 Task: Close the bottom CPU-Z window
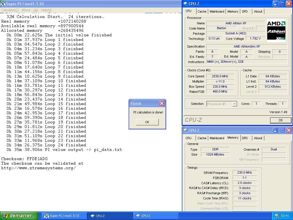coord(289,130)
